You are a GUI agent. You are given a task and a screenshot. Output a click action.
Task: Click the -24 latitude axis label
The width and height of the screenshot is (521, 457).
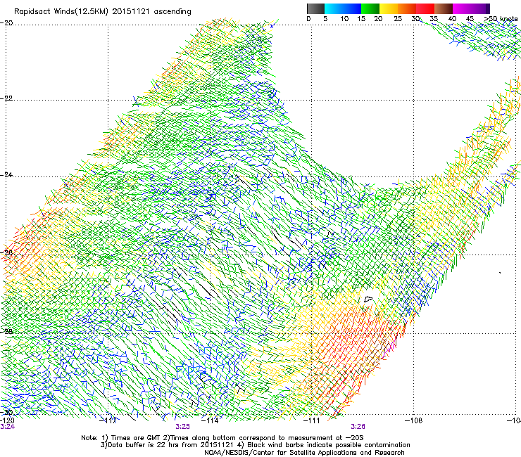point(6,175)
